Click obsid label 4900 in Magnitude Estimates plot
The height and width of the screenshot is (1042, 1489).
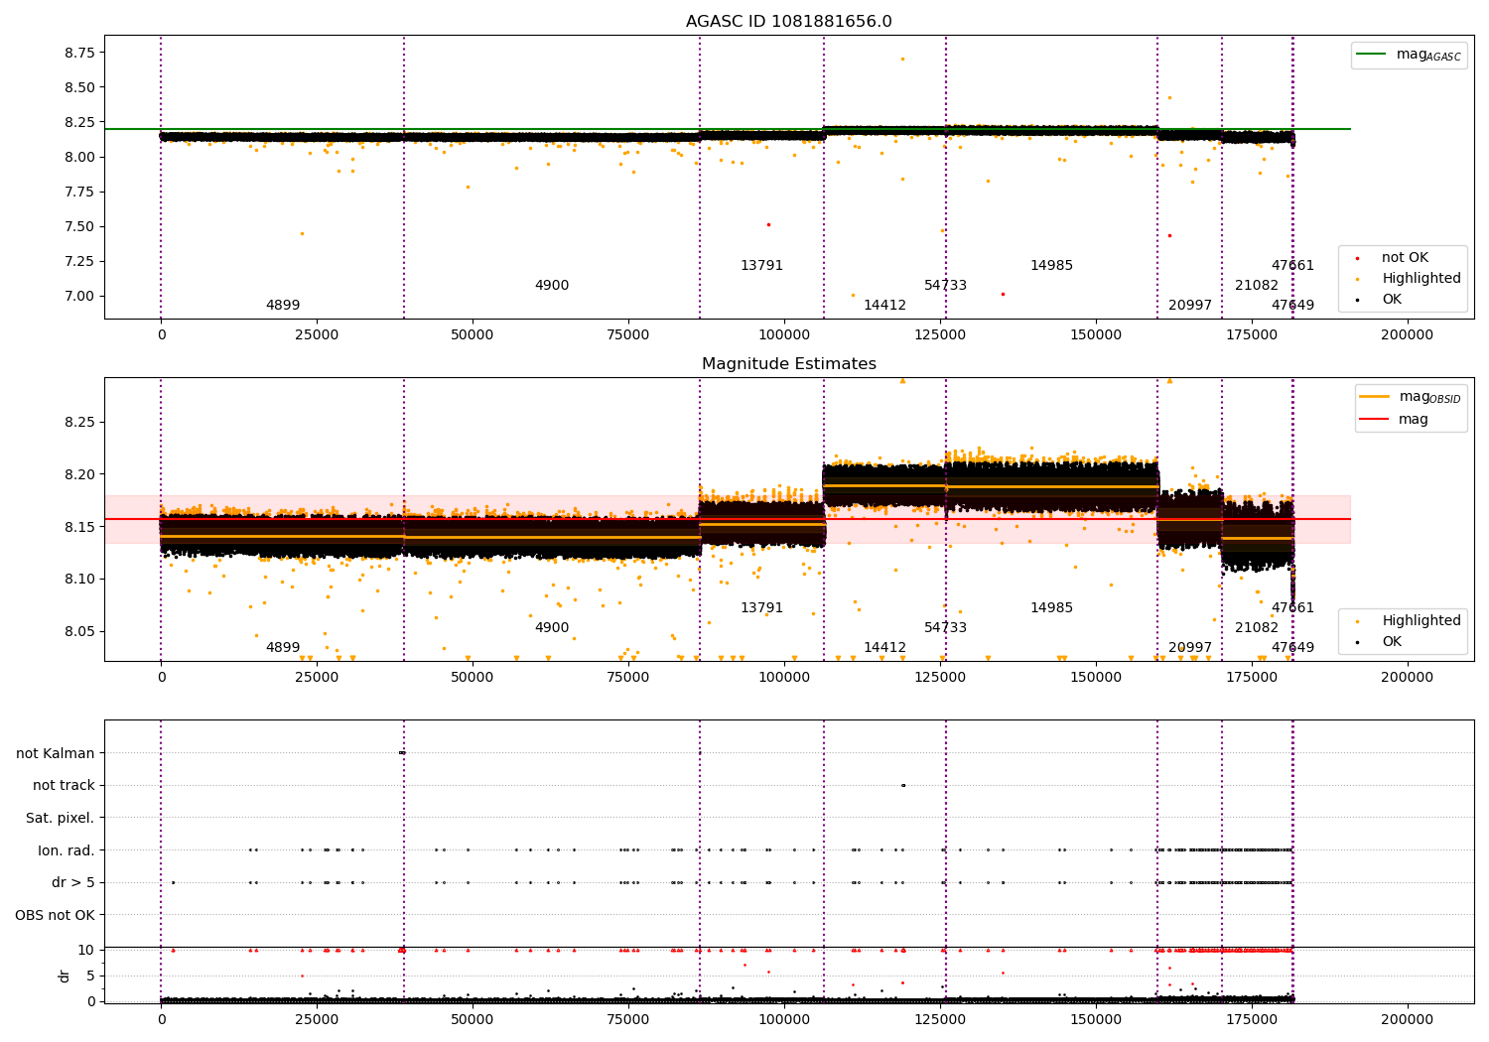point(552,628)
